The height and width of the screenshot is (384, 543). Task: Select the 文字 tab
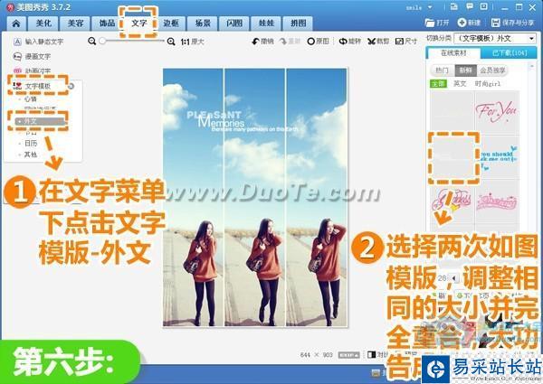pos(138,23)
